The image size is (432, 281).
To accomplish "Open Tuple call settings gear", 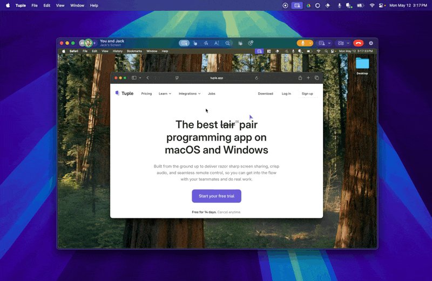I will point(371,43).
